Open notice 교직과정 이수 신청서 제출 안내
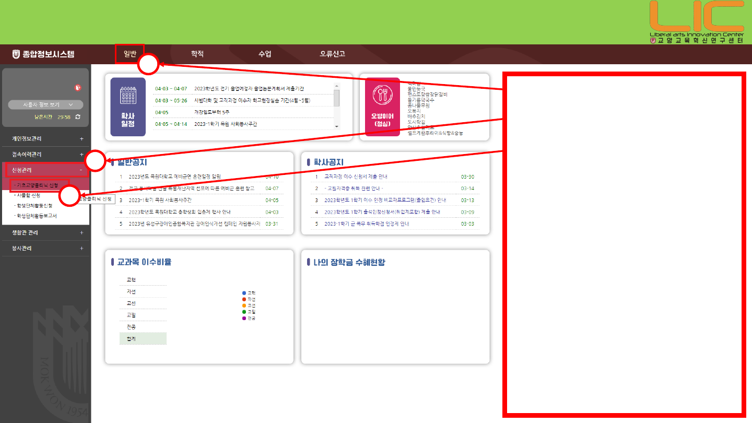This screenshot has height=423, width=752. (x=356, y=177)
